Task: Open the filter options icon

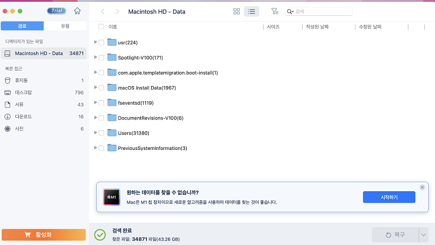Action: [274, 11]
